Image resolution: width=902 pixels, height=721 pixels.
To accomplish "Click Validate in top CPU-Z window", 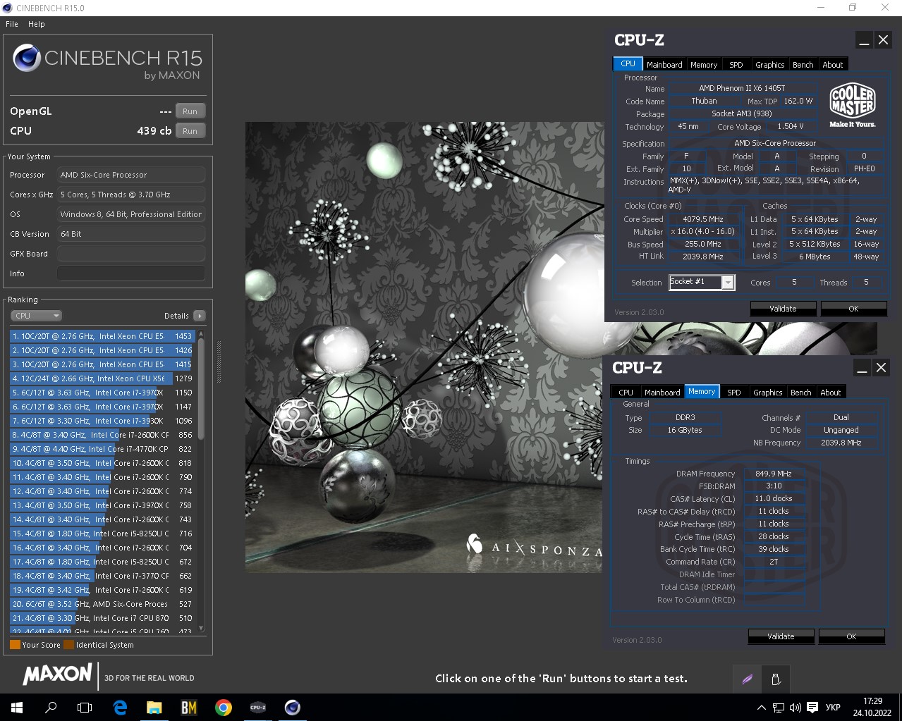I will pyautogui.click(x=783, y=309).
